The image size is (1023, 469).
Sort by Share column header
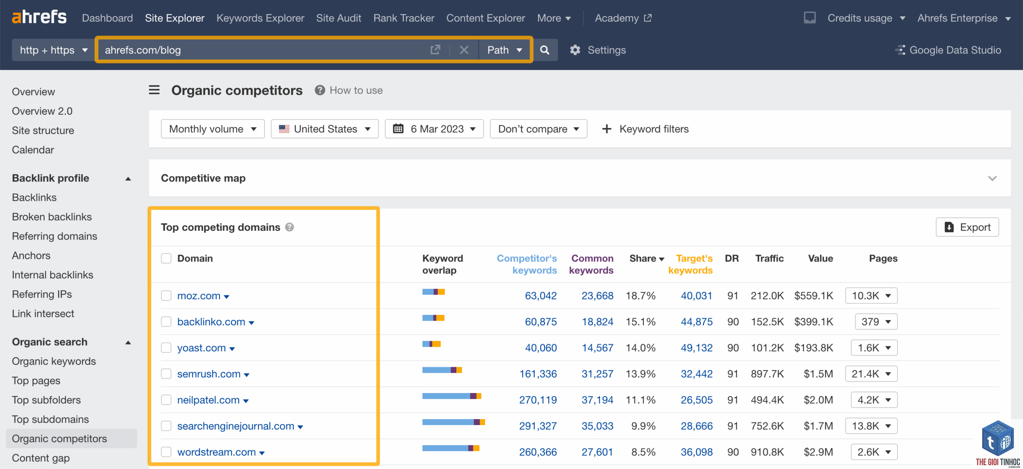pyautogui.click(x=647, y=258)
